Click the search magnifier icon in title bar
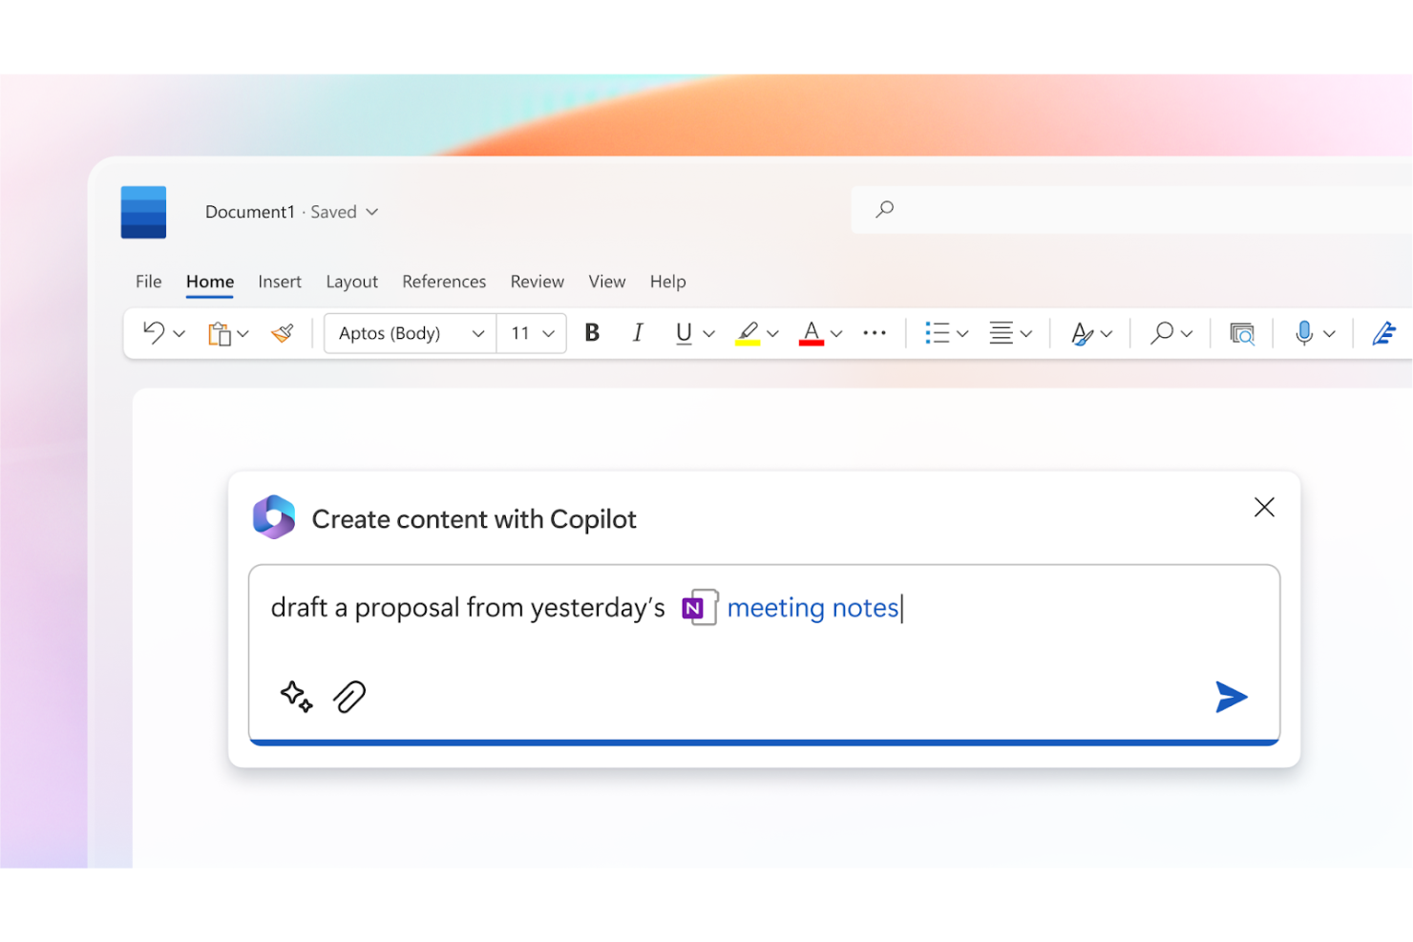Image resolution: width=1413 pixels, height=942 pixels. pos(885,209)
